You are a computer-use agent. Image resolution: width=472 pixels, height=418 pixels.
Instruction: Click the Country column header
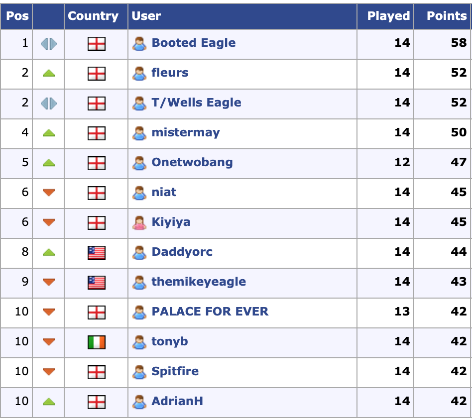pos(93,16)
